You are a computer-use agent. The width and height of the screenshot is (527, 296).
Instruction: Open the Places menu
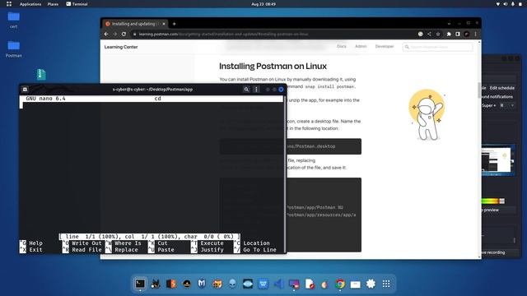[53, 4]
